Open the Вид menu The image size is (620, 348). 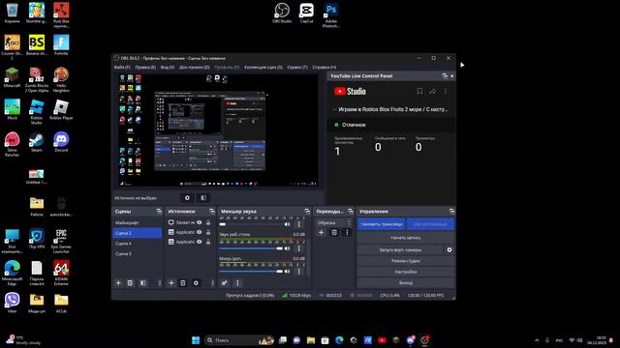pyautogui.click(x=168, y=67)
